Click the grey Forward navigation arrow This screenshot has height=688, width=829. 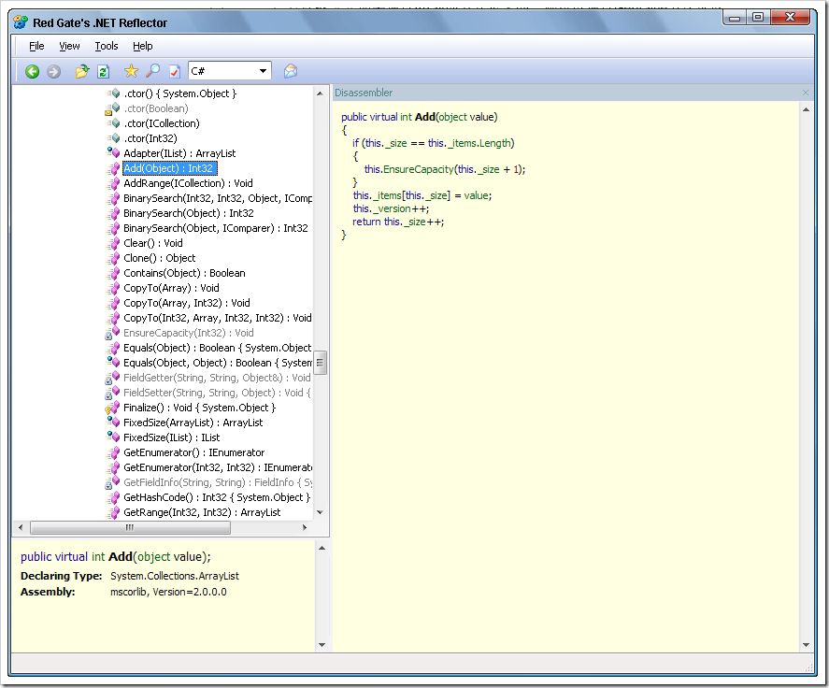(53, 71)
